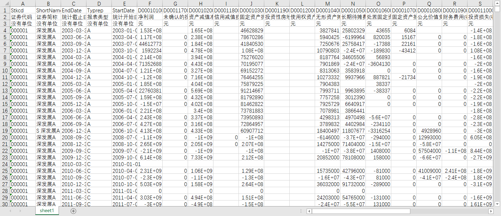The width and height of the screenshot is (501, 216).
Task: Select column Q header
Action: coord(429,4)
